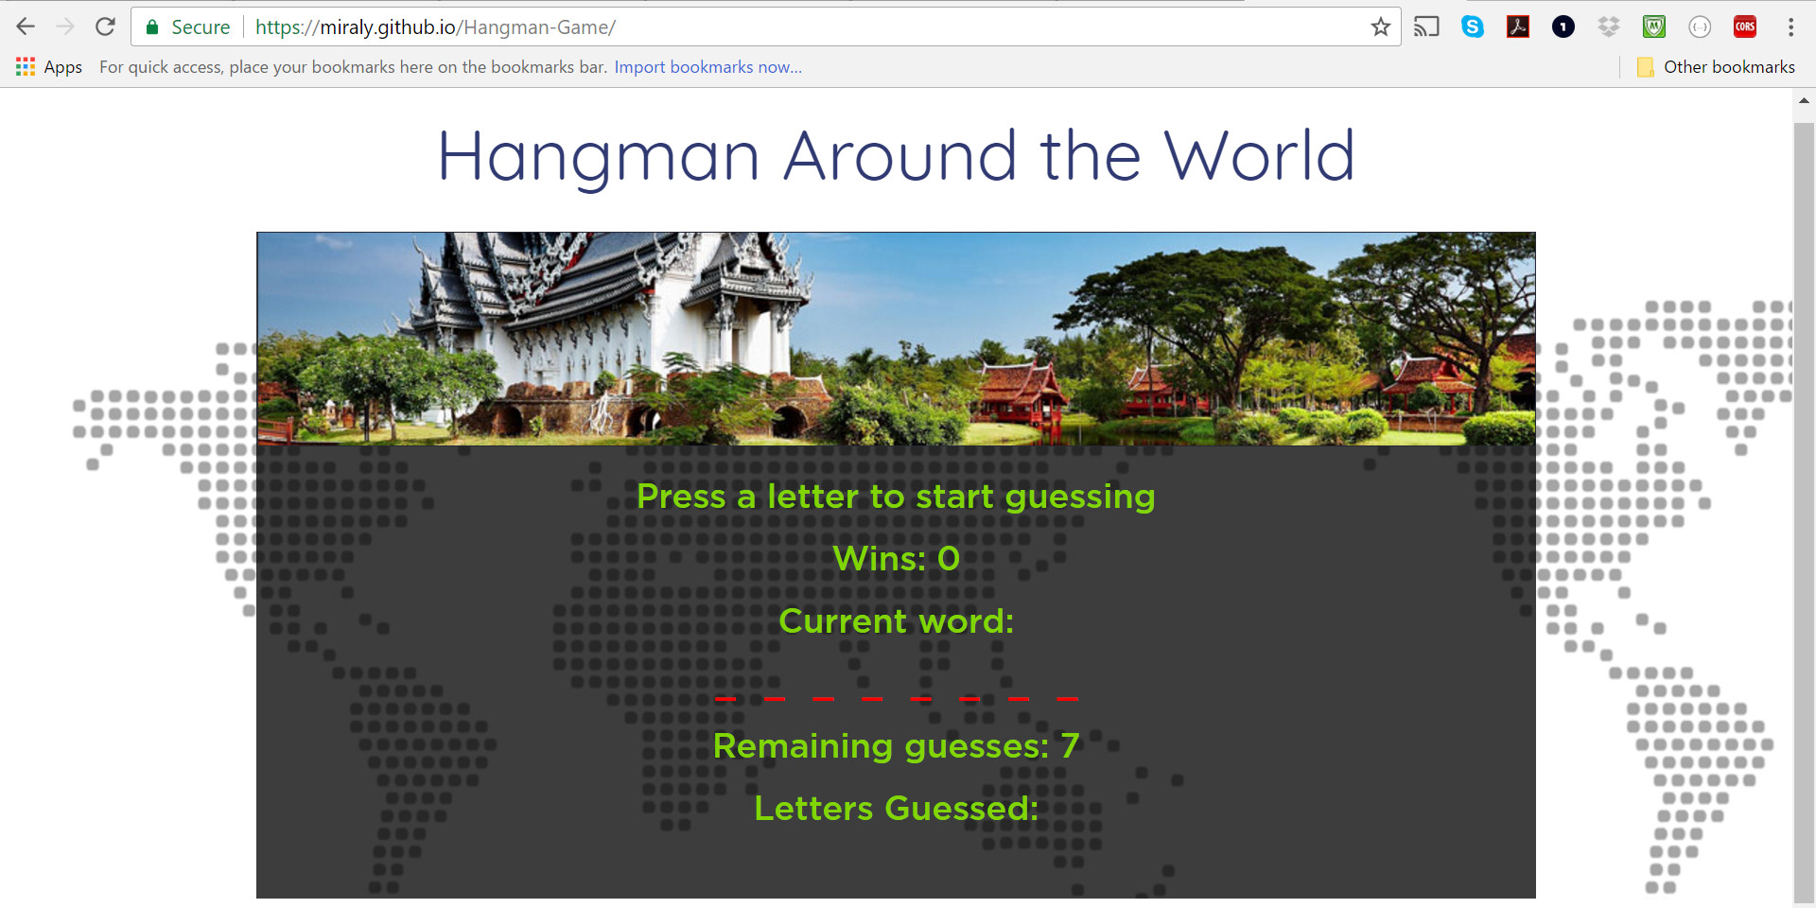This screenshot has height=908, width=1816.
Task: Open the Skype extension icon
Action: [1473, 26]
